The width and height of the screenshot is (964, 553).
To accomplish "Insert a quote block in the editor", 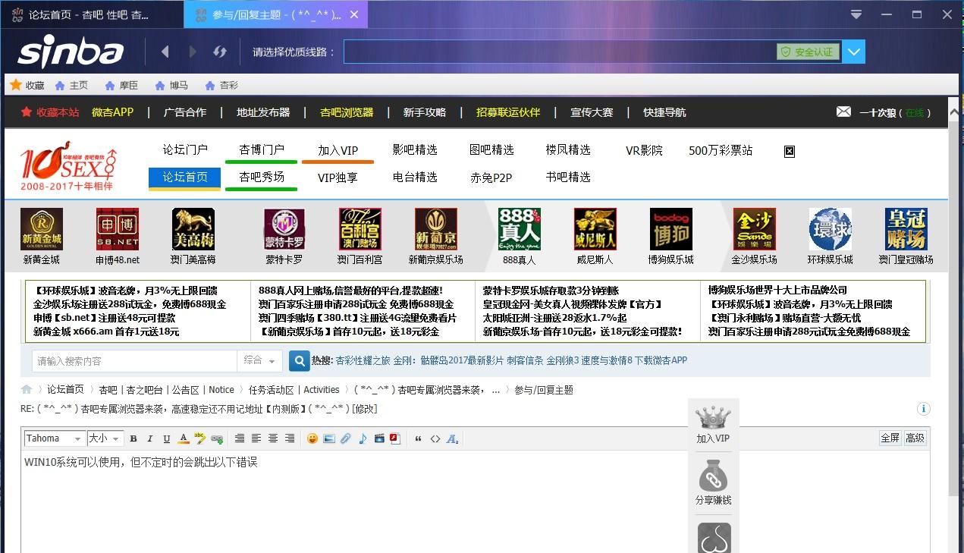I will pos(418,438).
